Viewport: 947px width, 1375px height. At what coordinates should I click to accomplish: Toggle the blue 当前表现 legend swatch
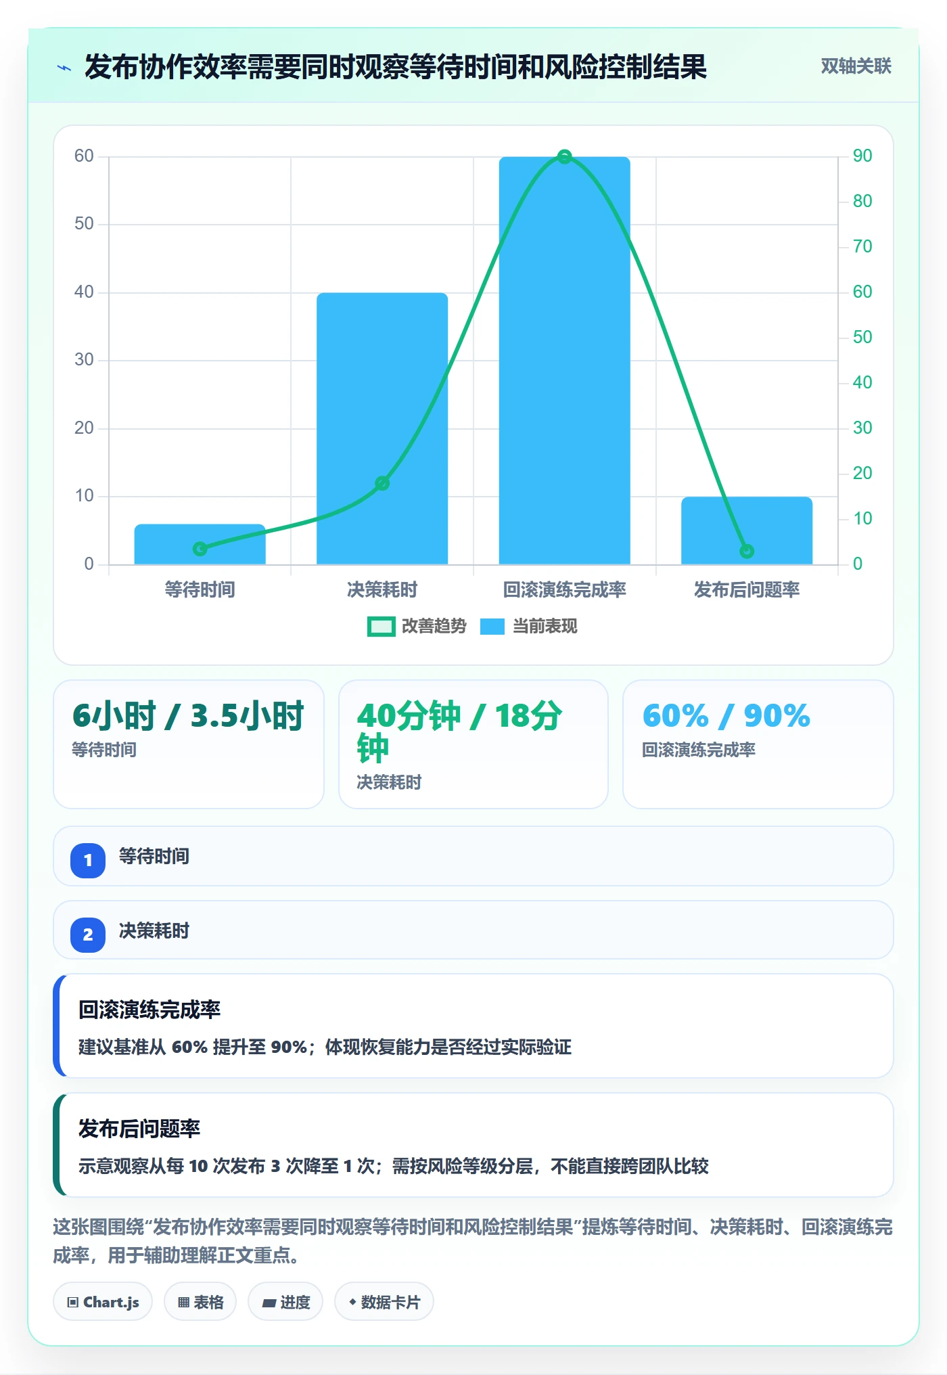click(492, 627)
